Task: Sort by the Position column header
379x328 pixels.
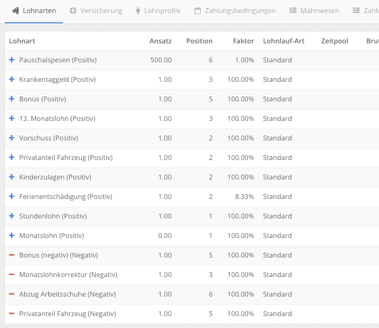Action: pos(199,41)
